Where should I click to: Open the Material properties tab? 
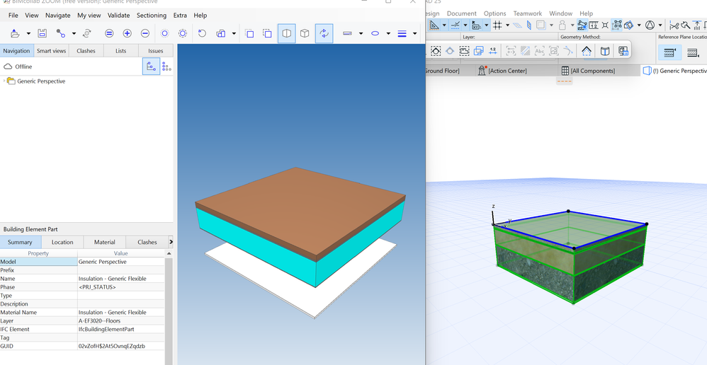pyautogui.click(x=104, y=242)
